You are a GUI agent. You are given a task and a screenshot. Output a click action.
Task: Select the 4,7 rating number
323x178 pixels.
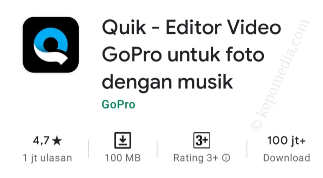[41, 141]
